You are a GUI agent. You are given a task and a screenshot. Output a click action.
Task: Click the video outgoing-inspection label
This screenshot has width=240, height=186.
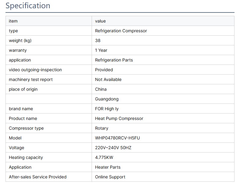point(35,70)
